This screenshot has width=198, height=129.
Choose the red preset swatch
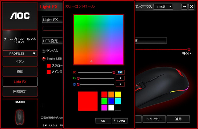(104, 95)
